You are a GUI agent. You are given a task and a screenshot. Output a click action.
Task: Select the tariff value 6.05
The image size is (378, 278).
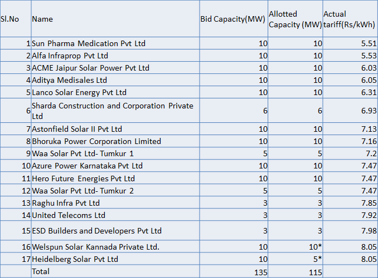[369, 80]
